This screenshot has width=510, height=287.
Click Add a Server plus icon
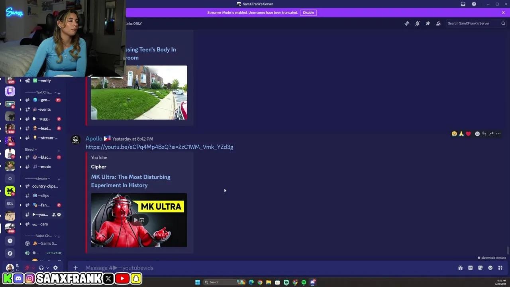pyautogui.click(x=10, y=241)
